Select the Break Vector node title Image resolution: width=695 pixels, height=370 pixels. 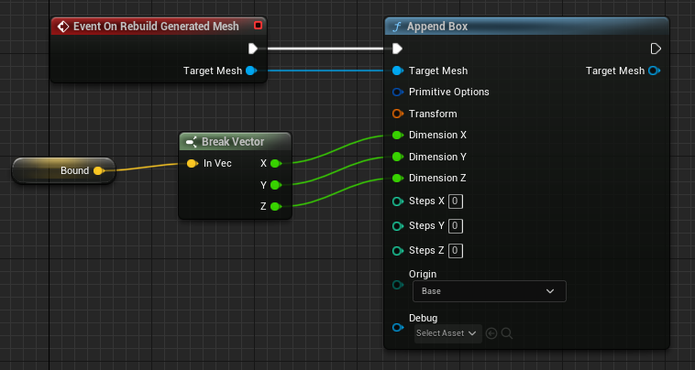tap(235, 142)
